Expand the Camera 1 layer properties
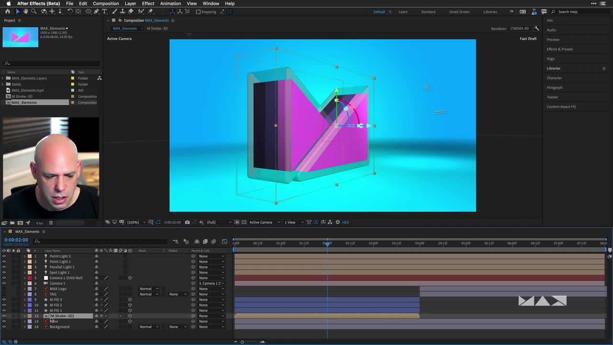 point(24,283)
